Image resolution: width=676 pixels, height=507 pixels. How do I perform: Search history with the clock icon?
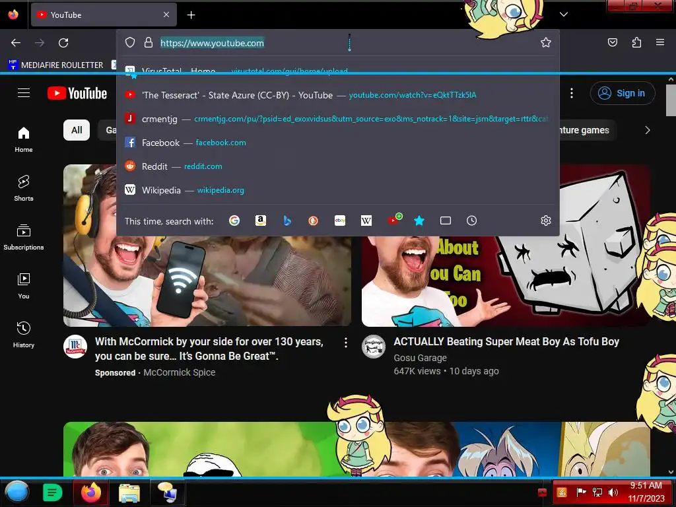tap(471, 220)
